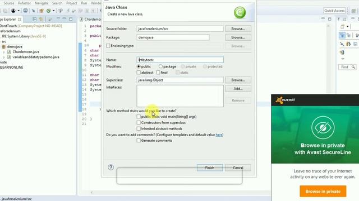The image size is (359, 201).
Task: Expand the Task List view menu triangle
Action: point(343,59)
